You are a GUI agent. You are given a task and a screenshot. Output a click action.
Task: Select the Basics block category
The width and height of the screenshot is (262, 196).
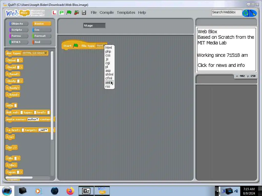tap(42, 24)
